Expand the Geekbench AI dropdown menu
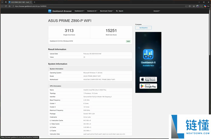The height and width of the screenshot is (139, 211). pos(92,11)
